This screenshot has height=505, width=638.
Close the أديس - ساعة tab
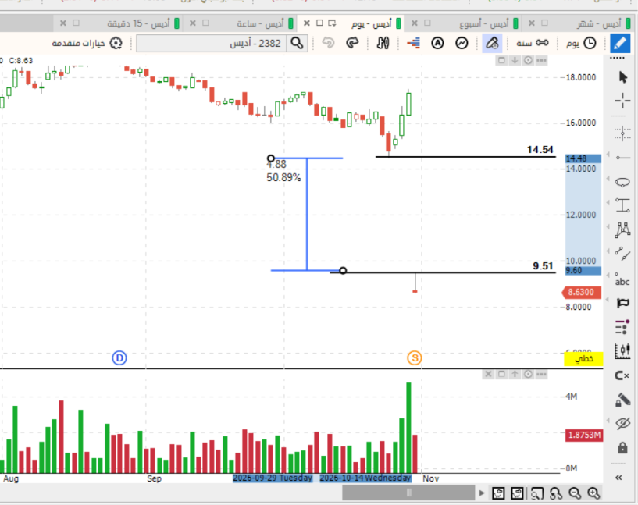[193, 23]
